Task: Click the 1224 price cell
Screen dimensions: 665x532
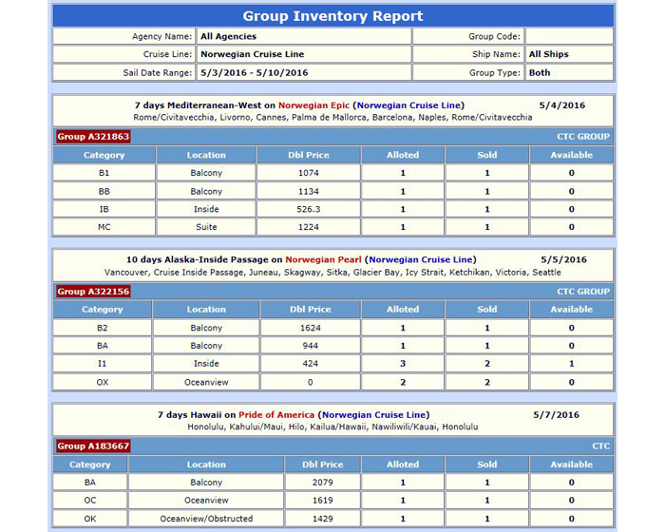Action: click(309, 227)
